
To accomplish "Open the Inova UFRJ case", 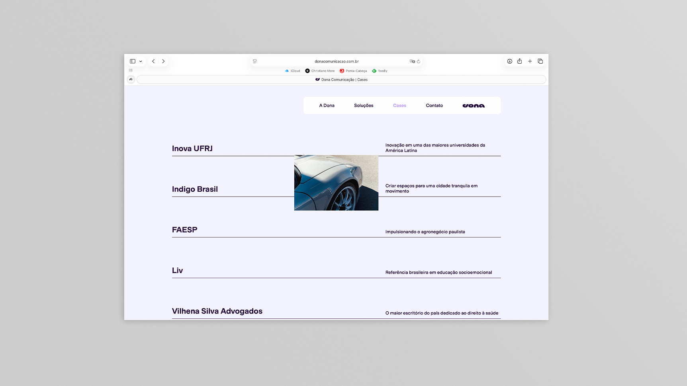I will (192, 148).
